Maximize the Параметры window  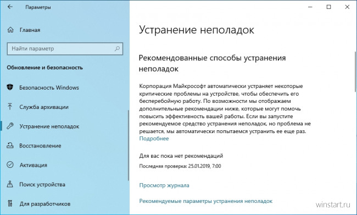pos(328,7)
